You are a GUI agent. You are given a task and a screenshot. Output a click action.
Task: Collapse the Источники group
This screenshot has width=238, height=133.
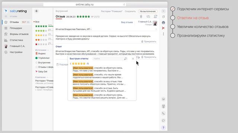[x=42, y=50]
